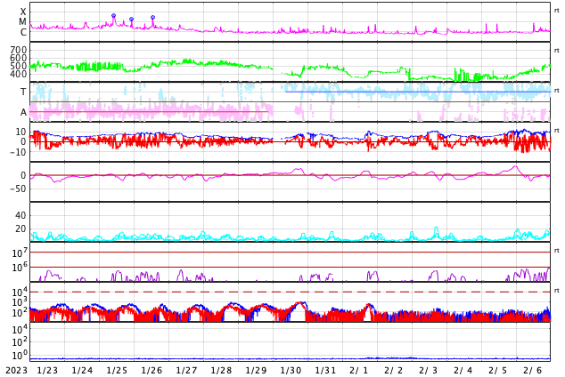Select the C flare class axis label
The height and width of the screenshot is (377, 565).
tap(23, 33)
